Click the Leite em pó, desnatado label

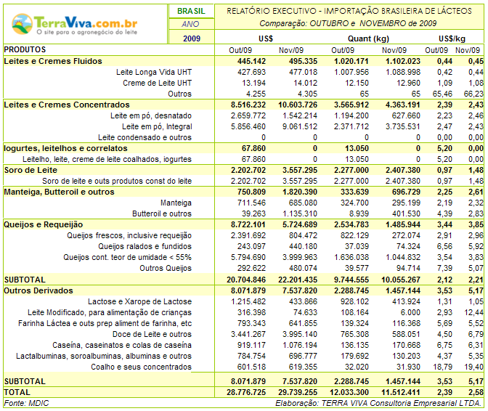point(151,115)
